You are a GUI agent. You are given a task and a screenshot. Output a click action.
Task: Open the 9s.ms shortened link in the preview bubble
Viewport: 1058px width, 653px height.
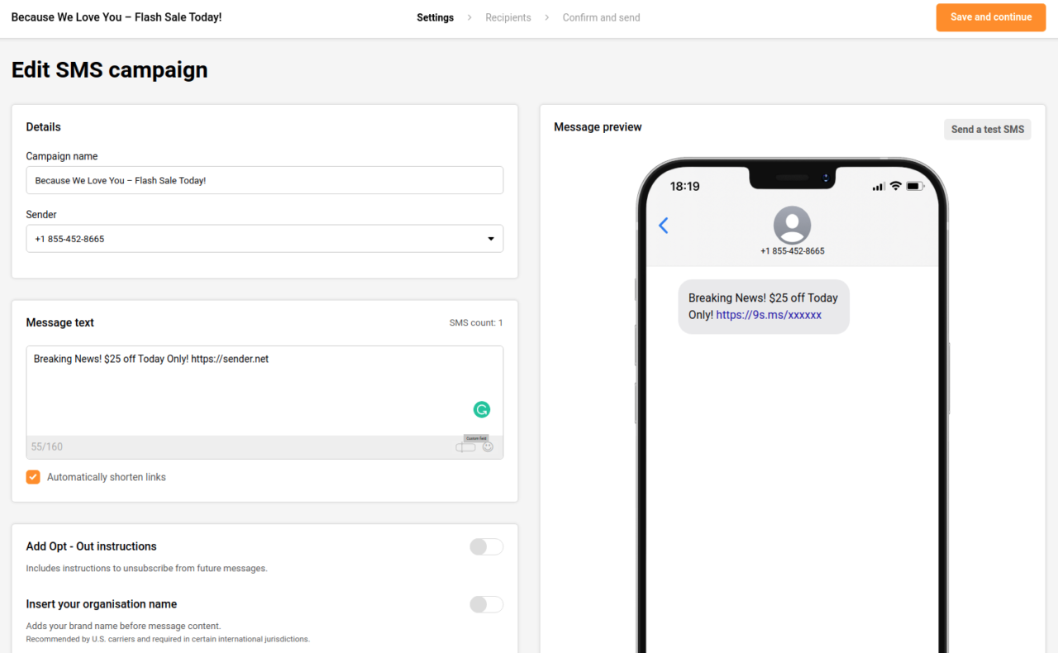pos(769,315)
